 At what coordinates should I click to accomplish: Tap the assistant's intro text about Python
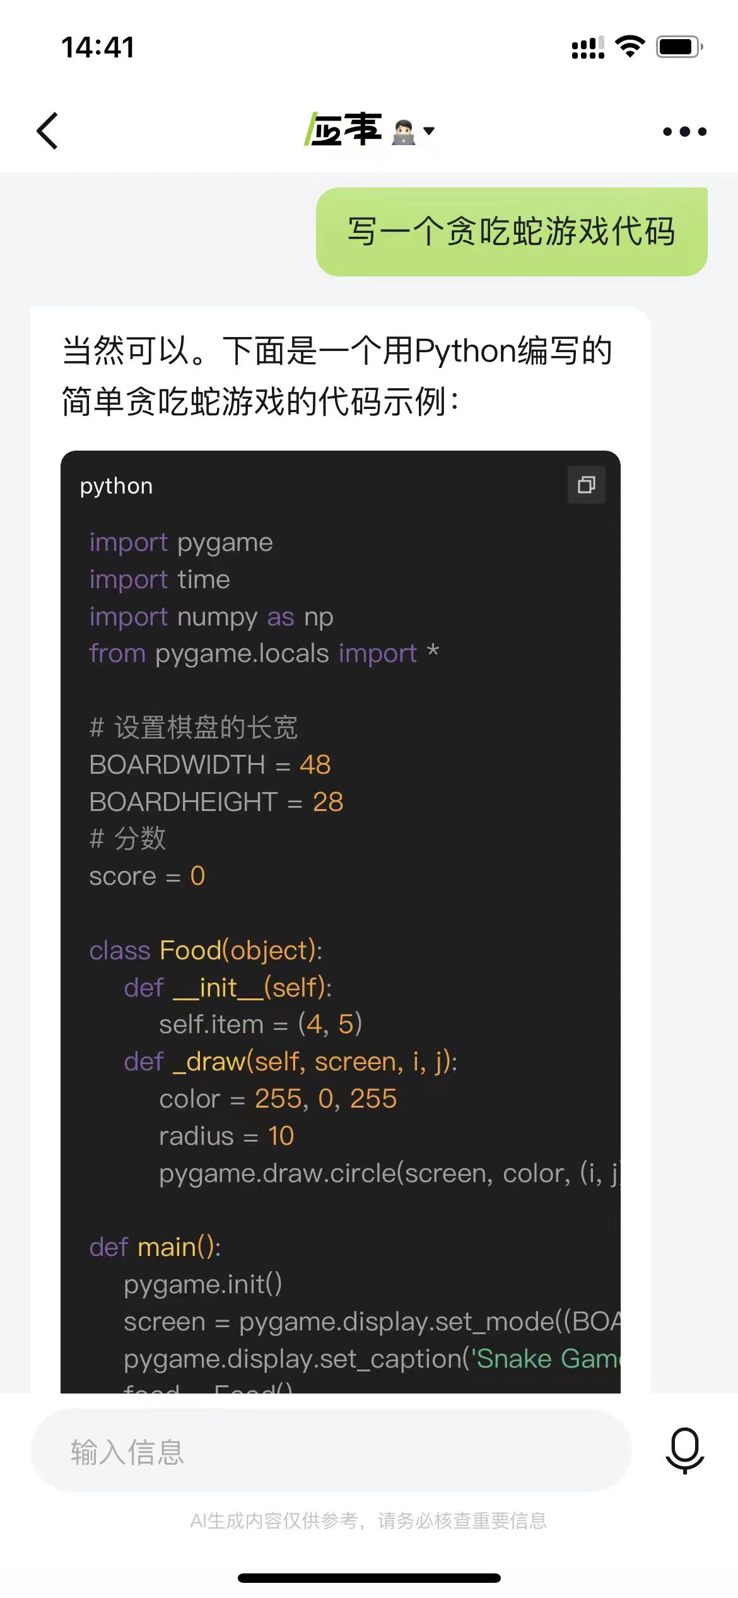click(x=337, y=376)
